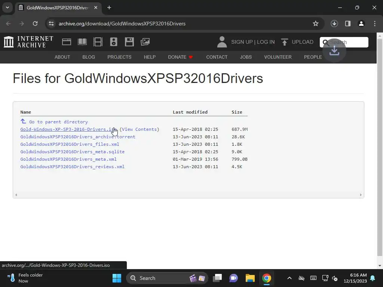383x287 pixels.
Task: Open GoldWindowsXPSP32016Drivers_reviews.xml
Action: point(72,167)
